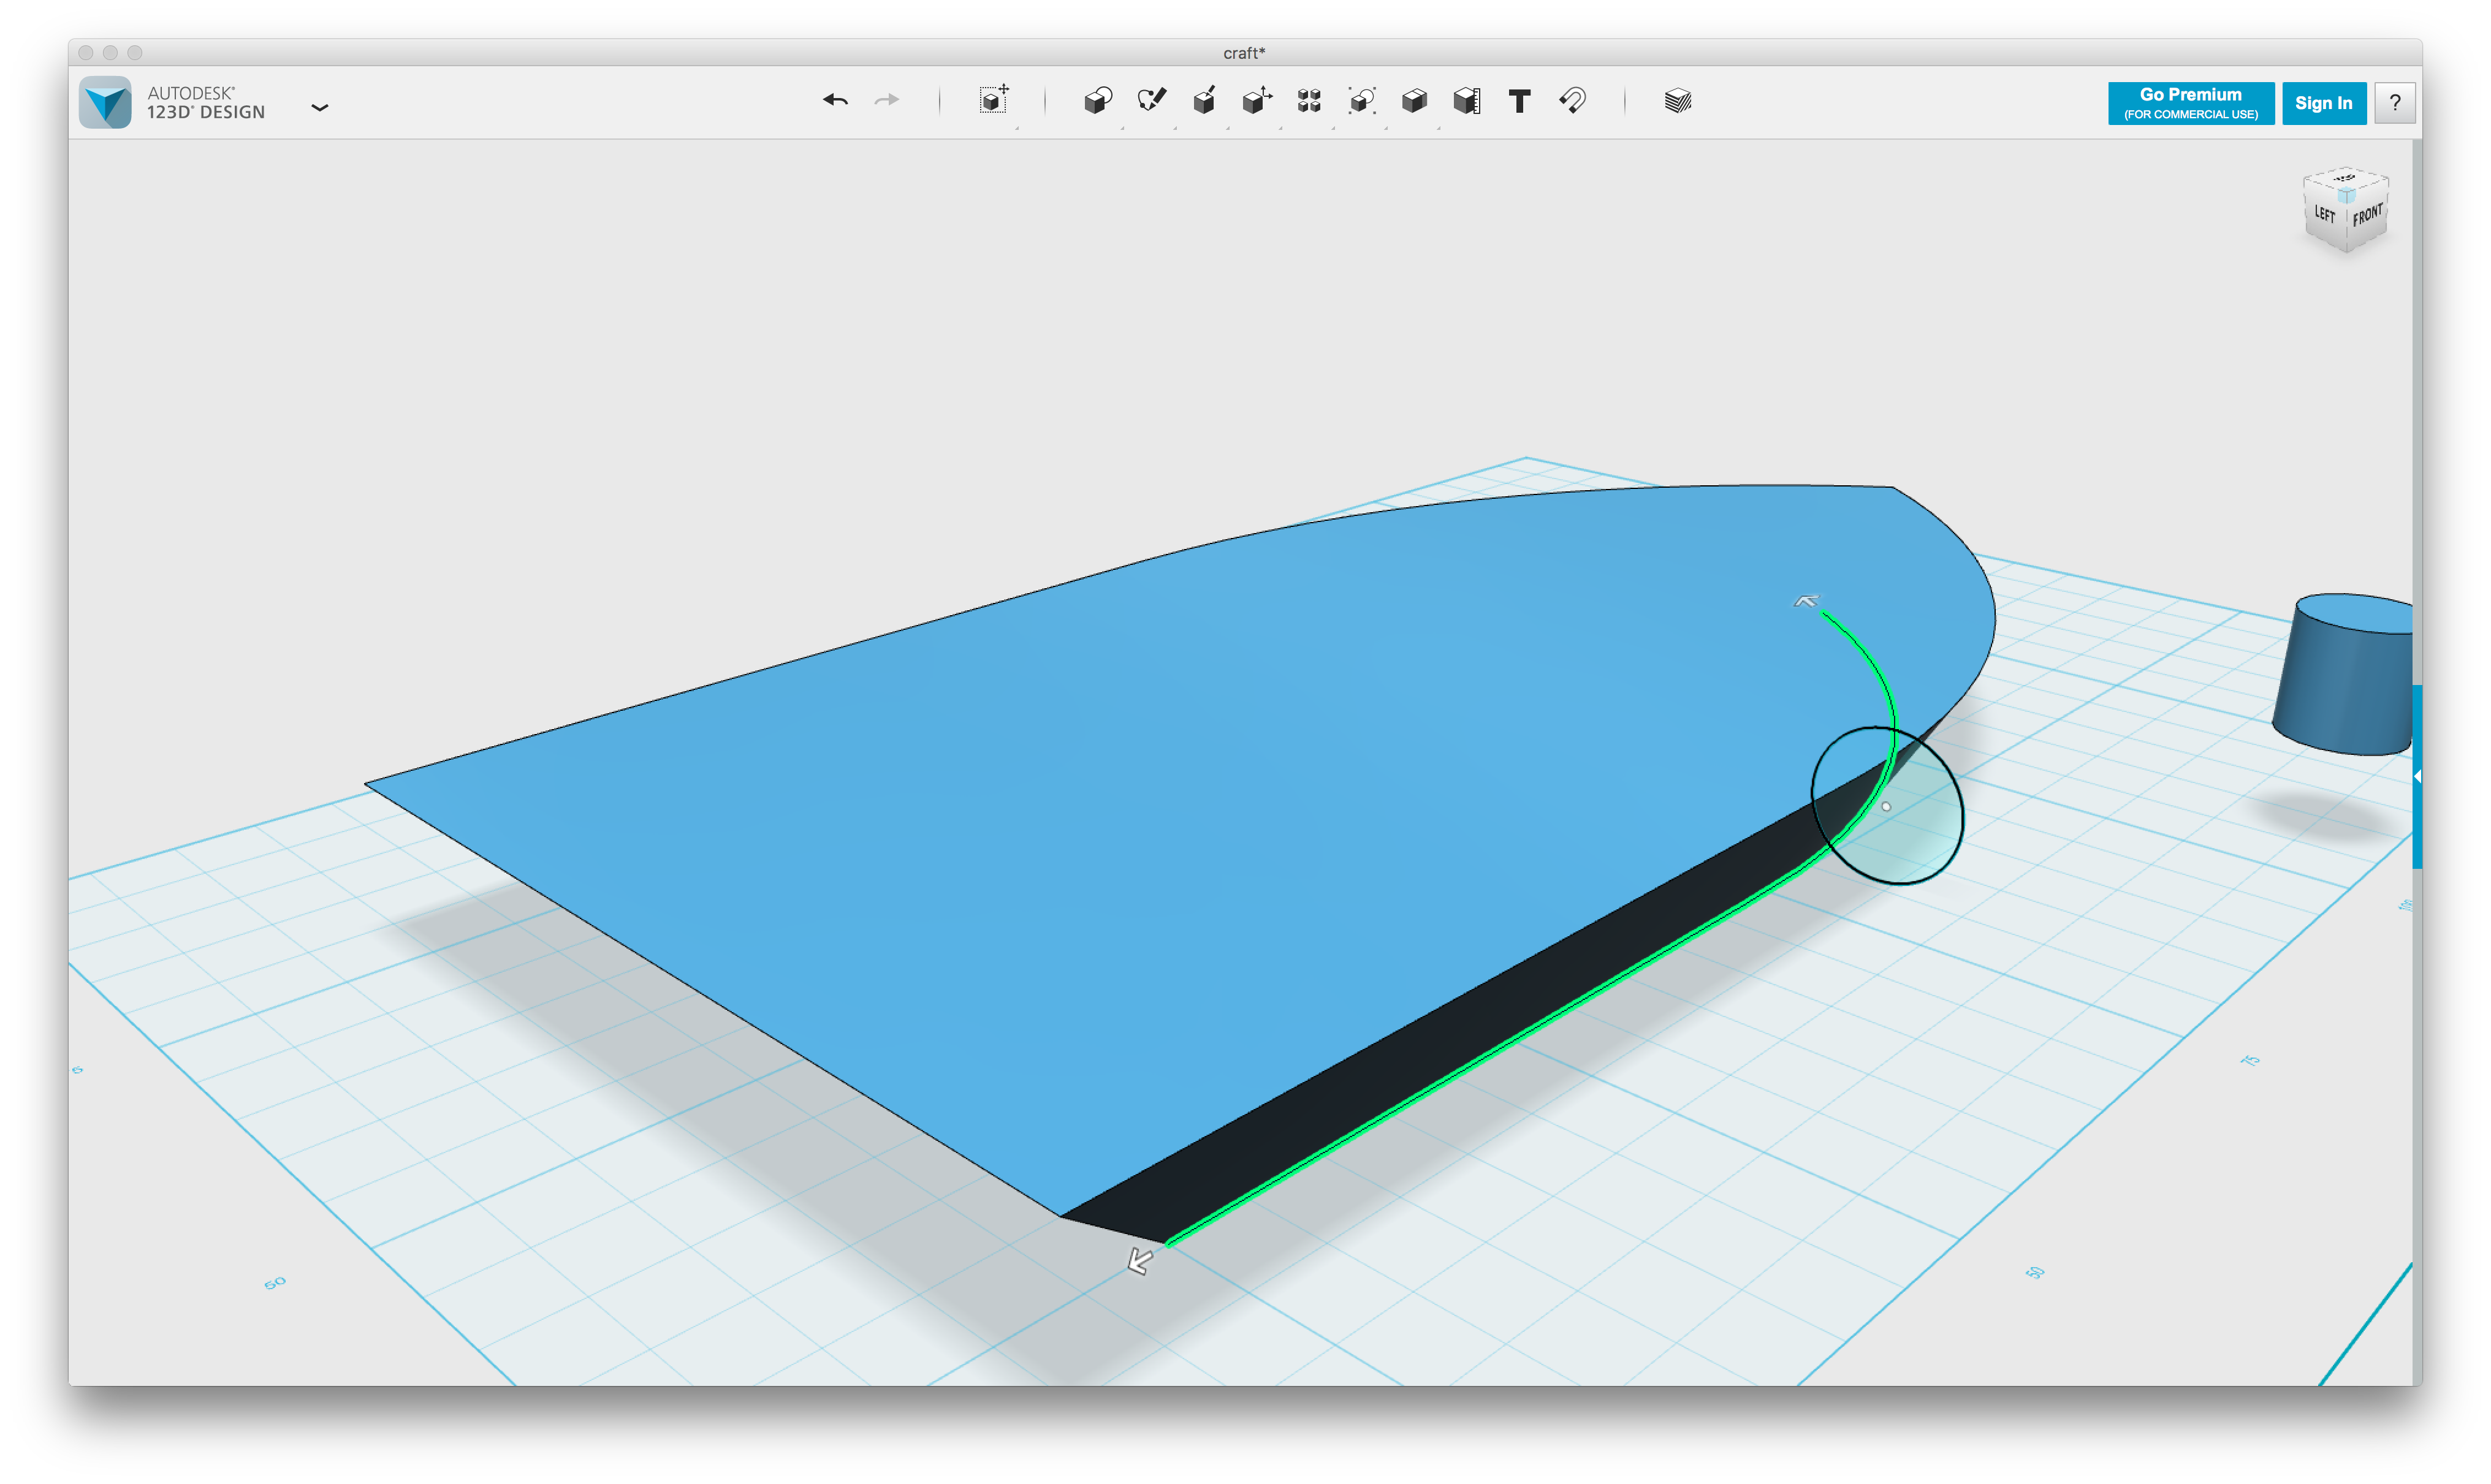Click the Redo arrow
Screen dimensions: 2491x1484
[886, 100]
